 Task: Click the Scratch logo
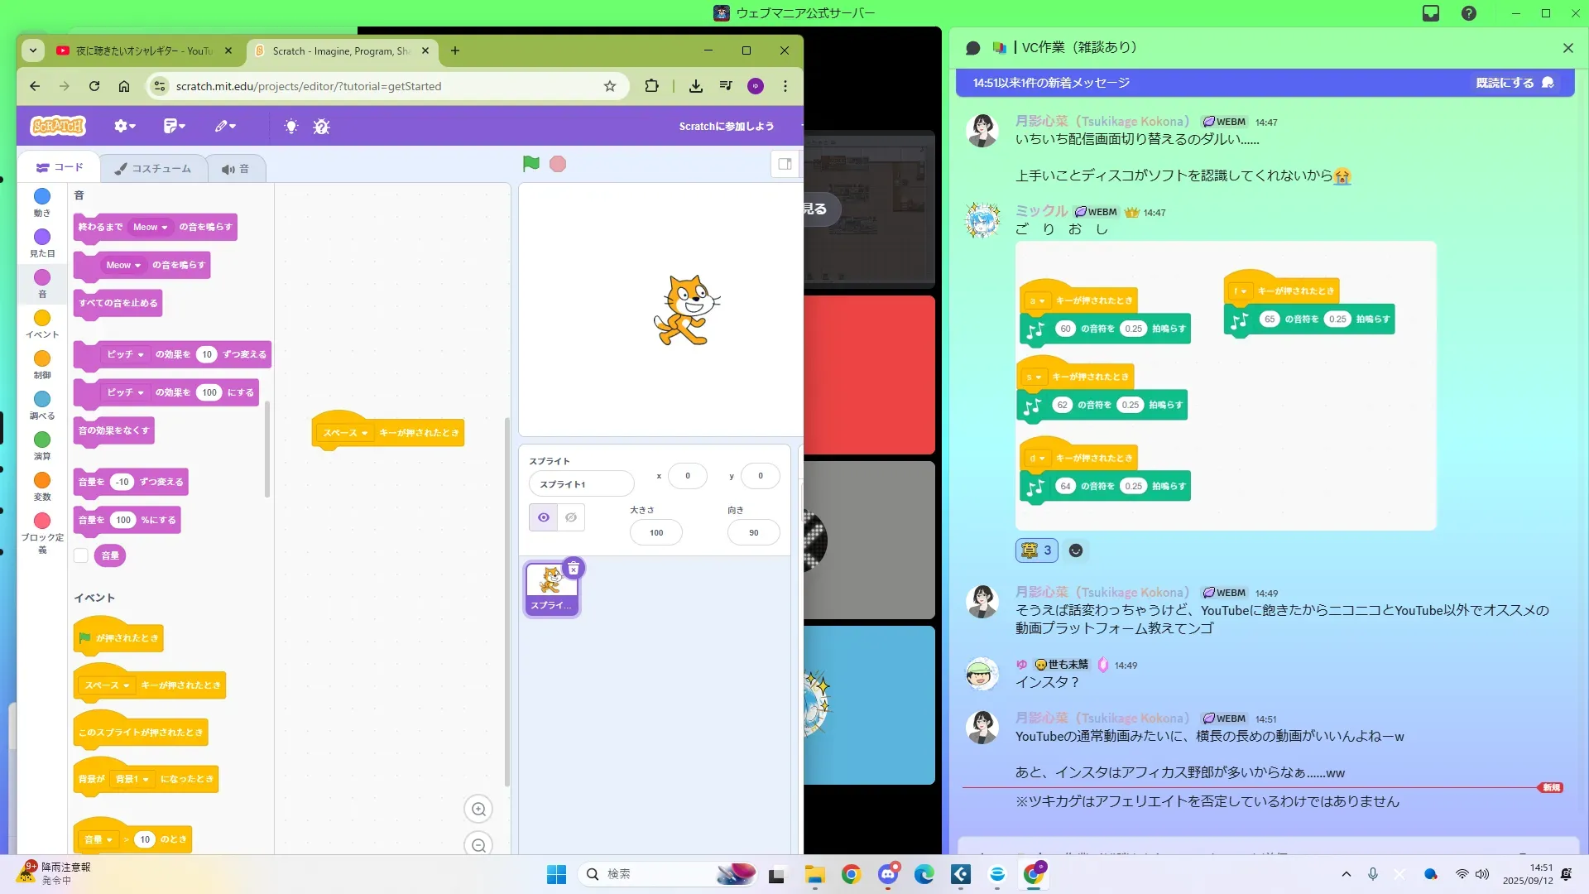pyautogui.click(x=58, y=126)
